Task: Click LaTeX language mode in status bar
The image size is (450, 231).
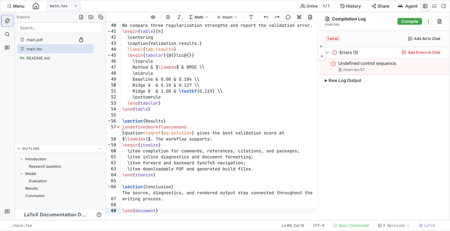Action: click(427, 225)
